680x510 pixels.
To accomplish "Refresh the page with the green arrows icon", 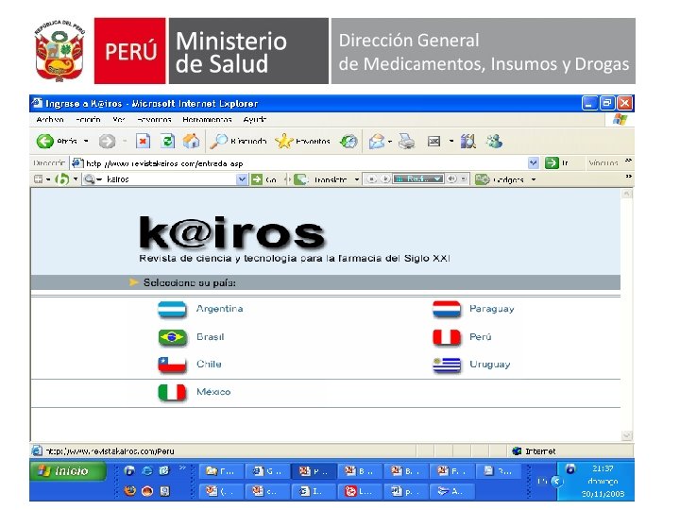I will click(x=167, y=141).
